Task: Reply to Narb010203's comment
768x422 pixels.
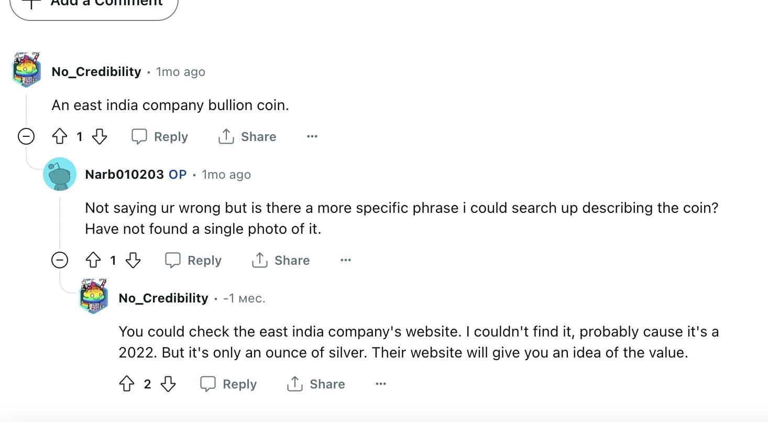Action: pos(193,261)
